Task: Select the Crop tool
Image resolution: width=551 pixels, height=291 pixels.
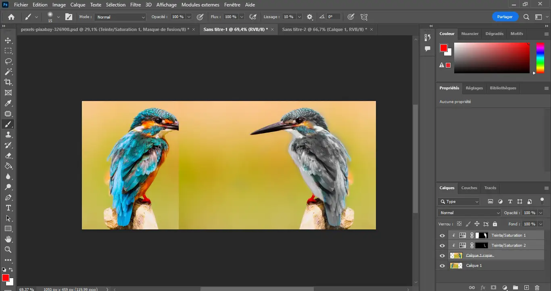Action: pos(8,82)
